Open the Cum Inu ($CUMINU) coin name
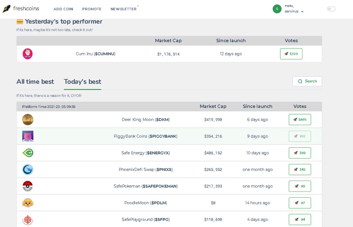353x227 pixels. coord(96,54)
